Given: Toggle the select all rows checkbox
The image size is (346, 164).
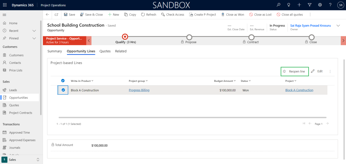Looking at the screenshot, I should click(x=63, y=81).
